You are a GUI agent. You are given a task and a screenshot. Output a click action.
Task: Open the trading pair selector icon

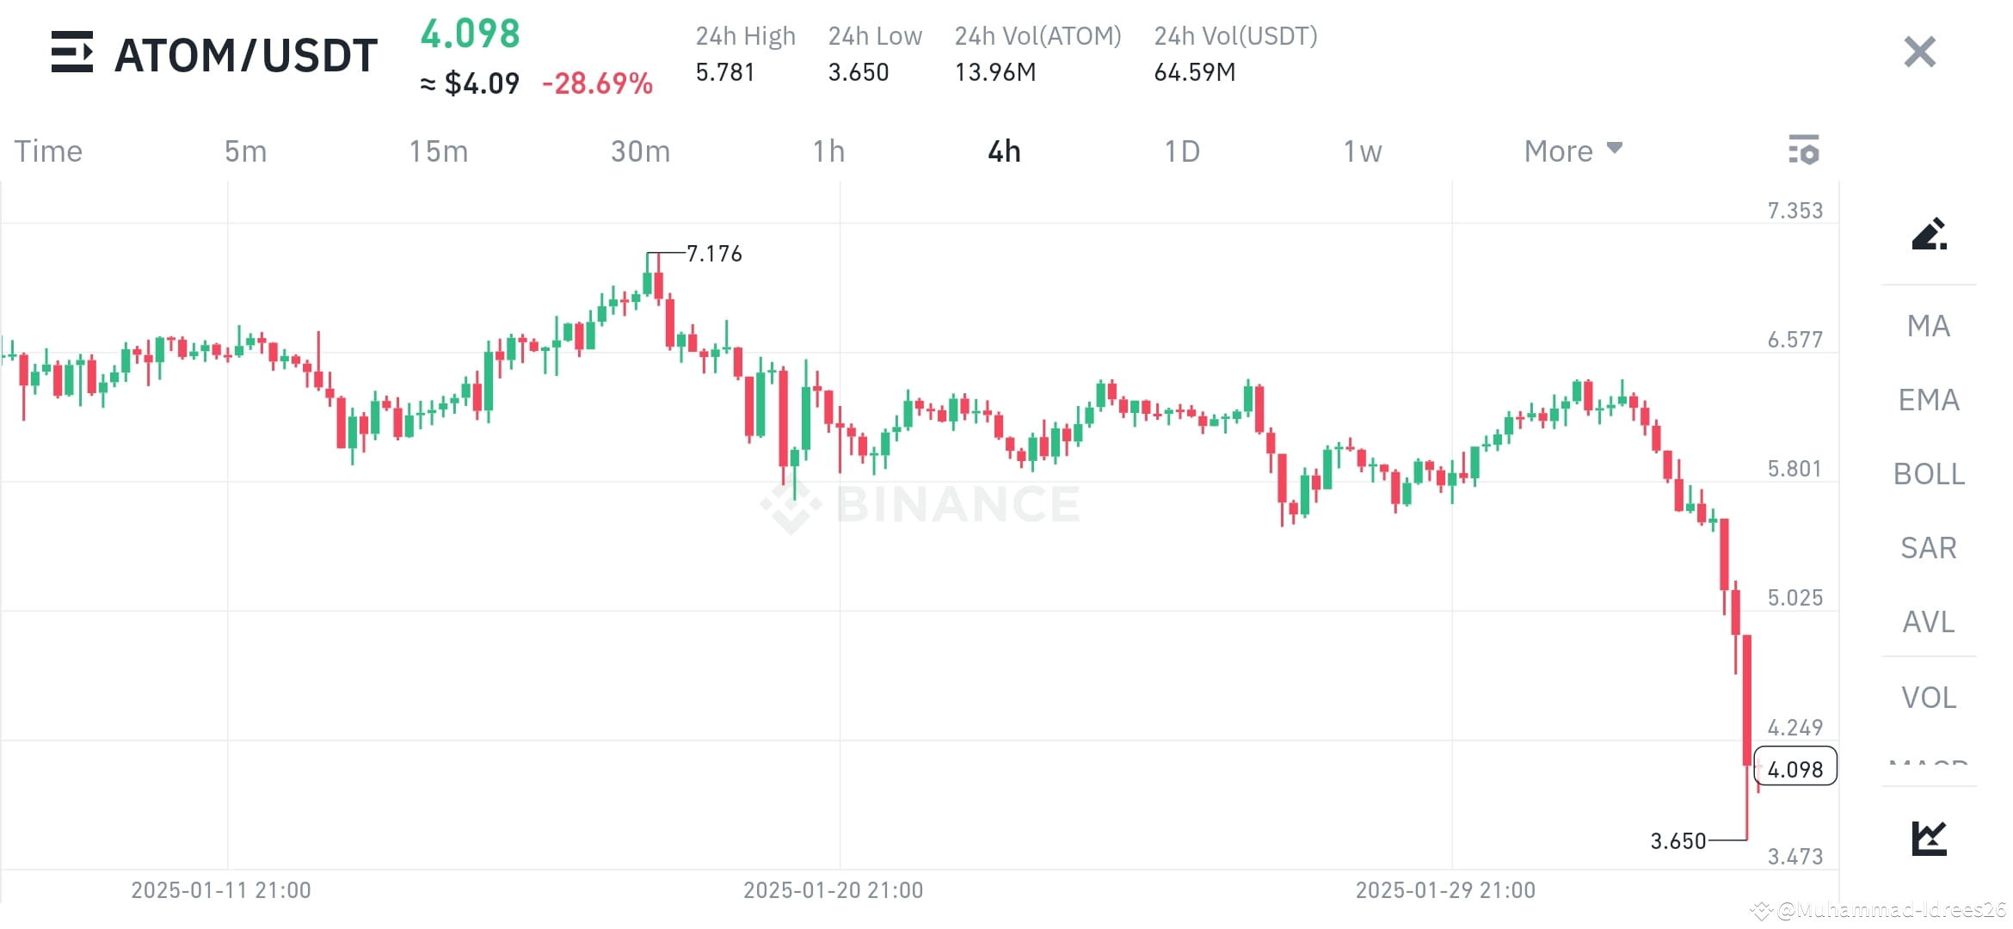click(71, 53)
